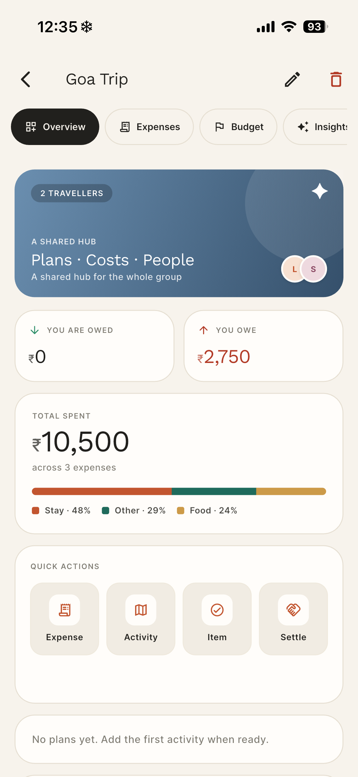Screen dimensions: 358x777
Task: Select the S traveller avatar
Action: pos(313,269)
